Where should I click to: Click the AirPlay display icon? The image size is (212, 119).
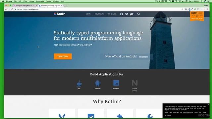point(180,1)
